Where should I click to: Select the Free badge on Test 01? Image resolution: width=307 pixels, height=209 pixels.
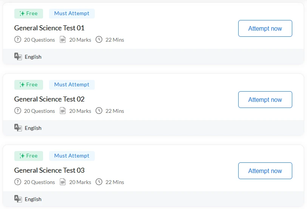tap(29, 14)
